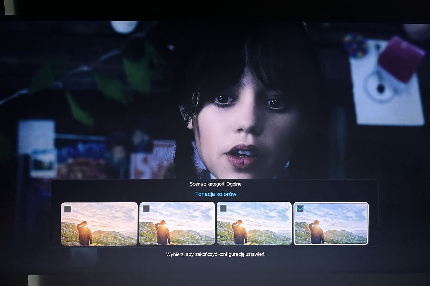This screenshot has height=286, width=430.
Task: Select the highlighted fourth color tone thumbnail
Action: tap(331, 223)
